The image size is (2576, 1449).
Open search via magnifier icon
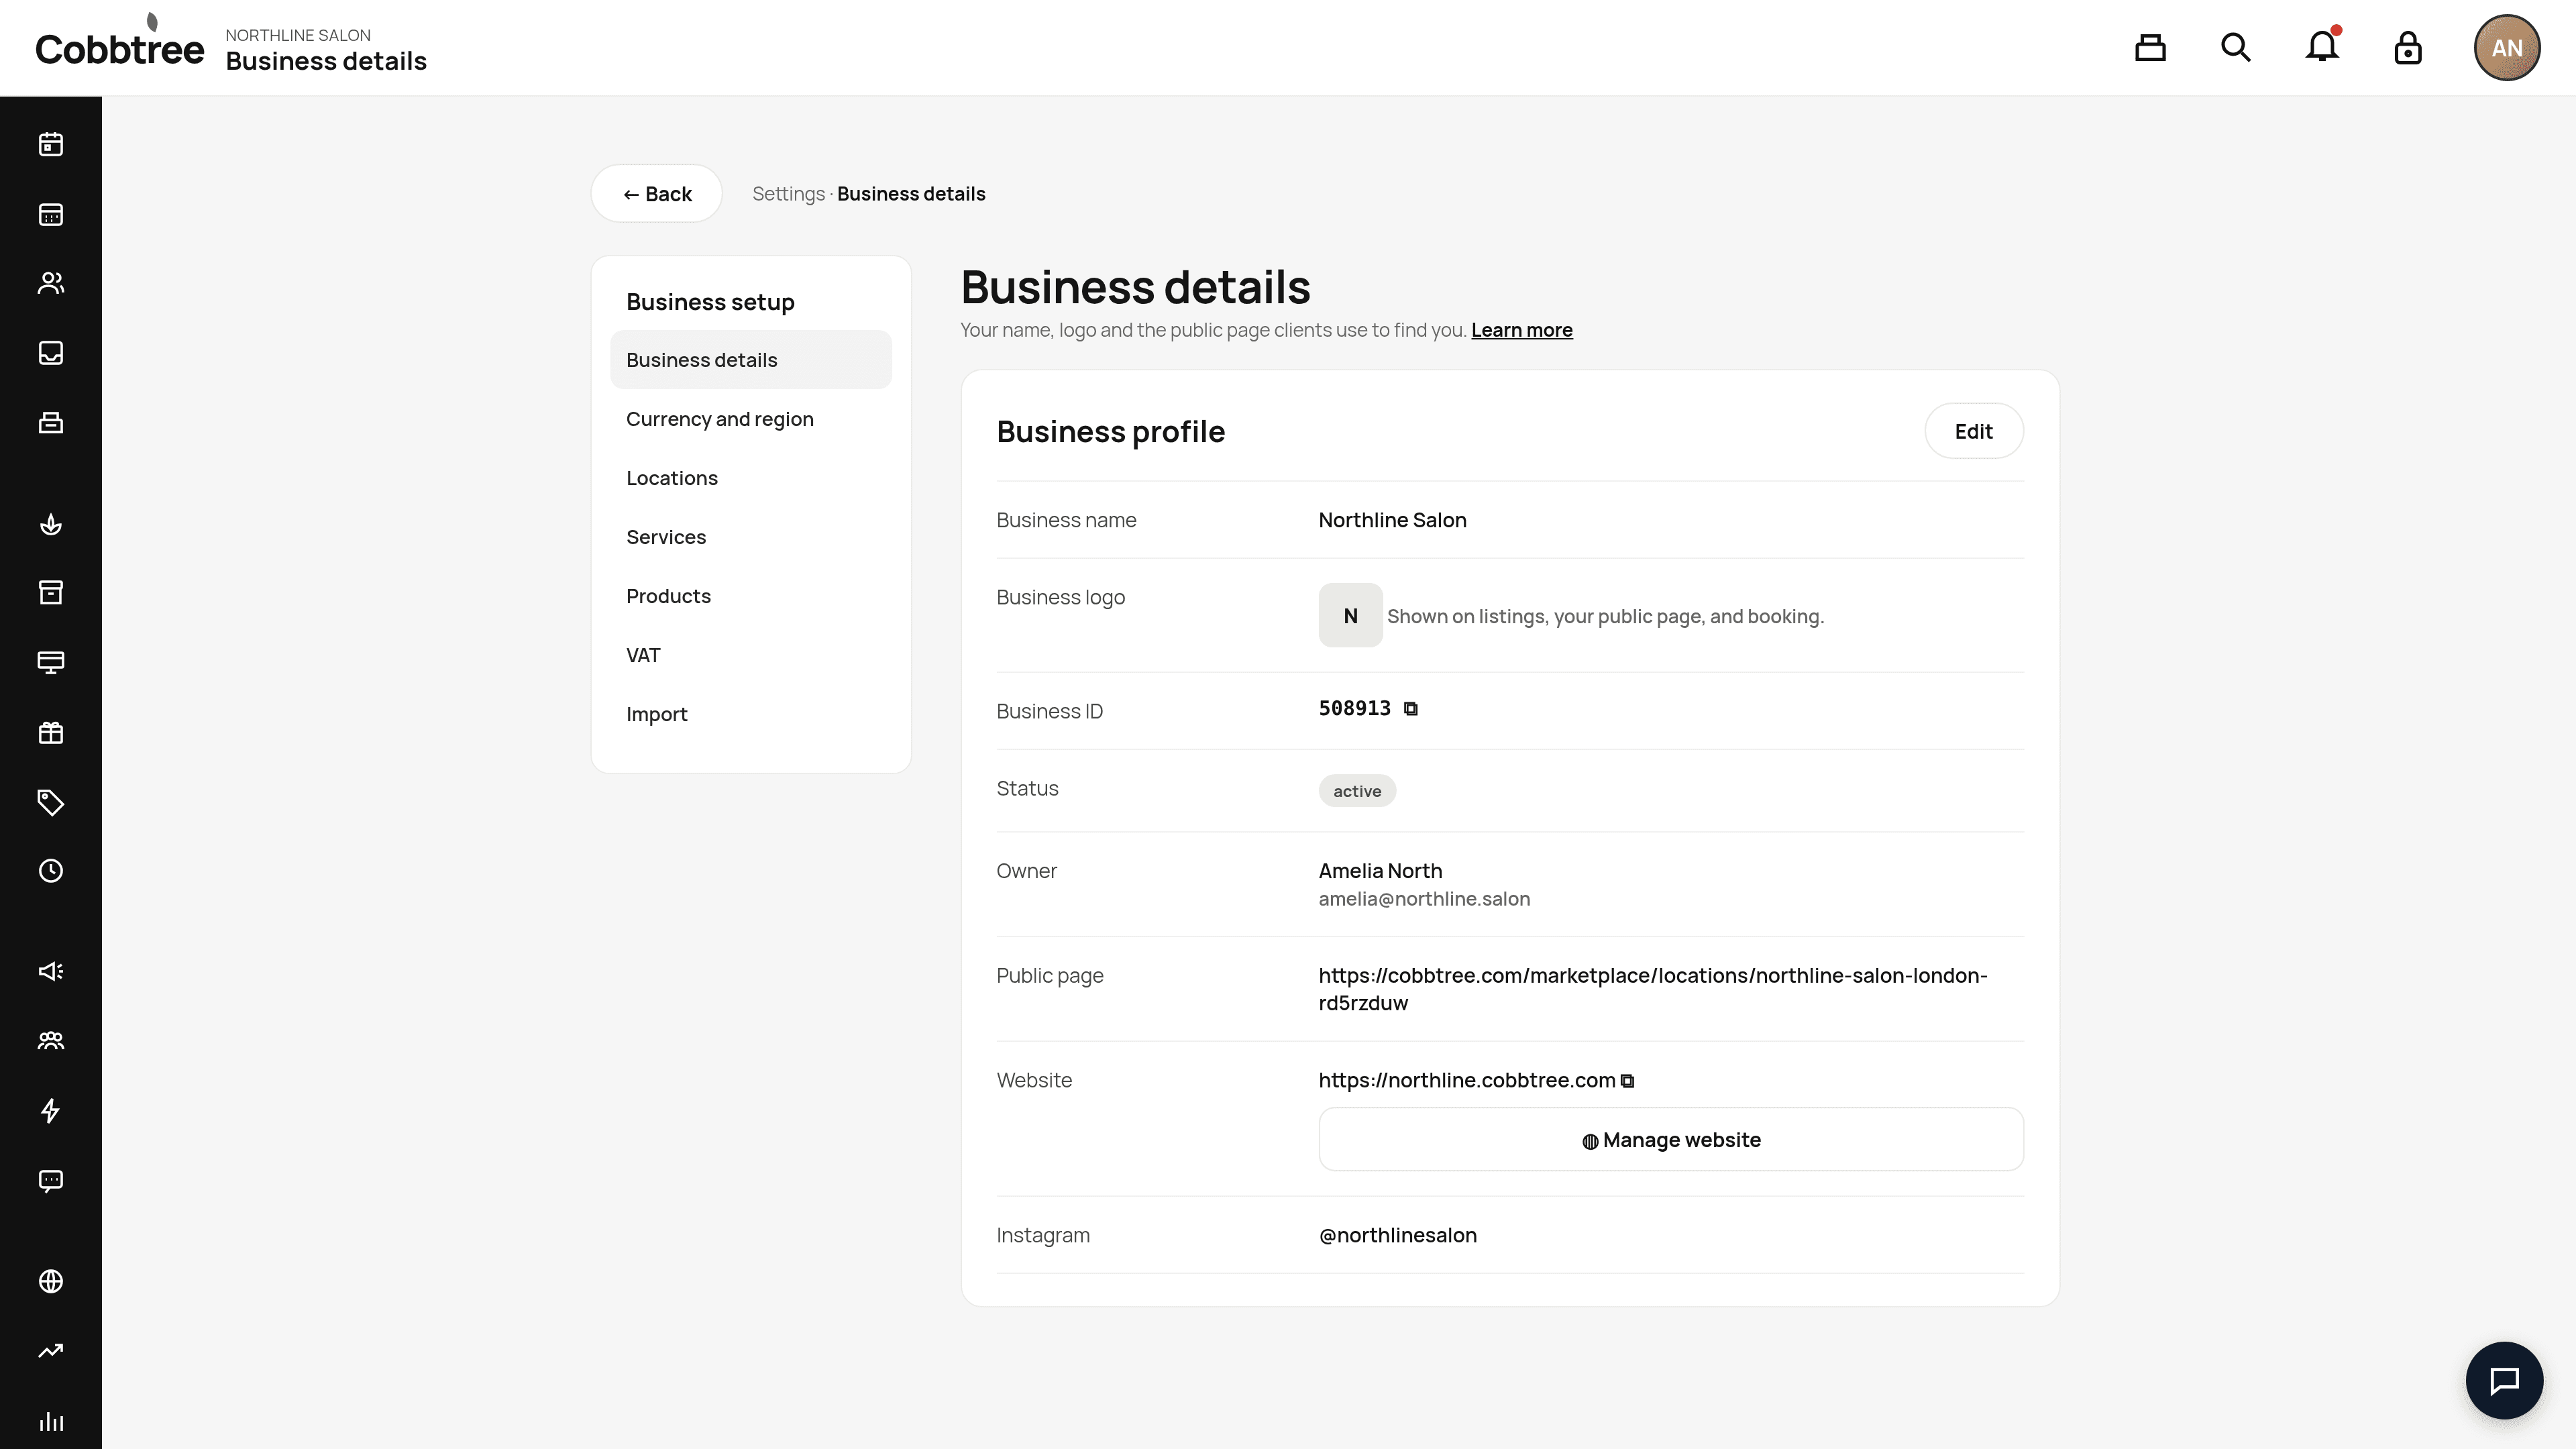pyautogui.click(x=2236, y=48)
